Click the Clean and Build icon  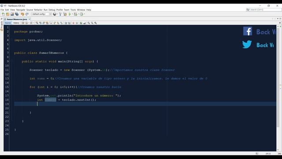(x=65, y=14)
